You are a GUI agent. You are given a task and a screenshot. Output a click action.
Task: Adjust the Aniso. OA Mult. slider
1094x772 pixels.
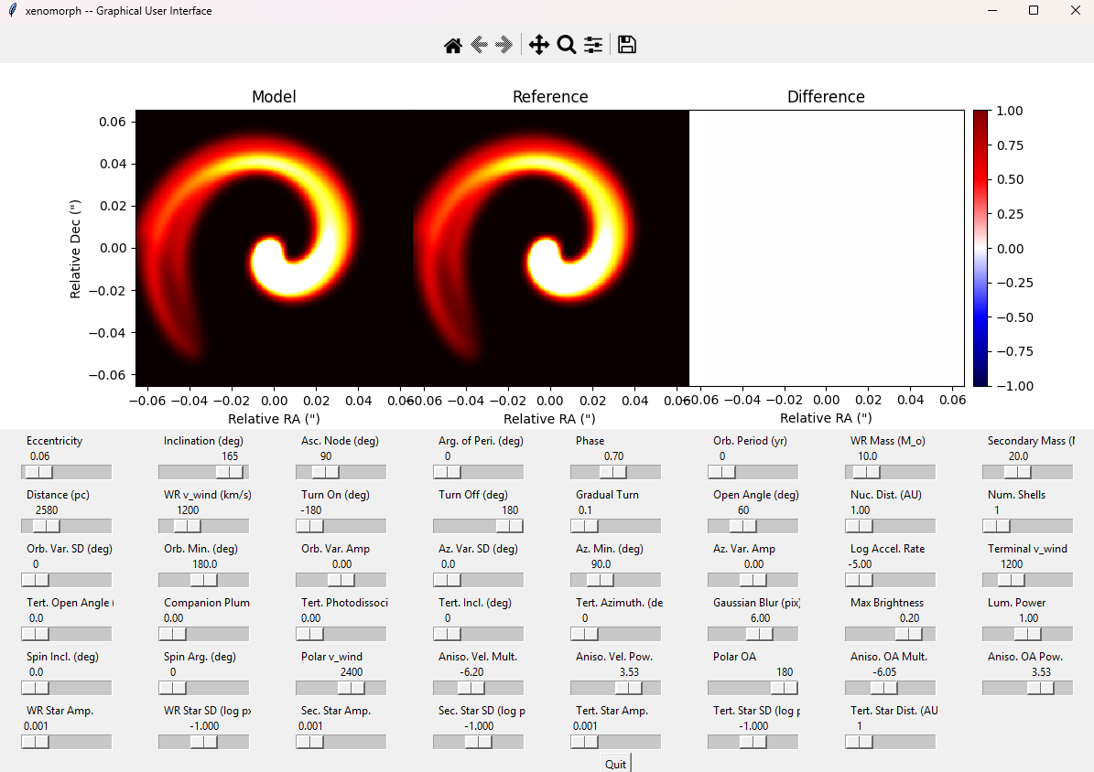coord(890,688)
